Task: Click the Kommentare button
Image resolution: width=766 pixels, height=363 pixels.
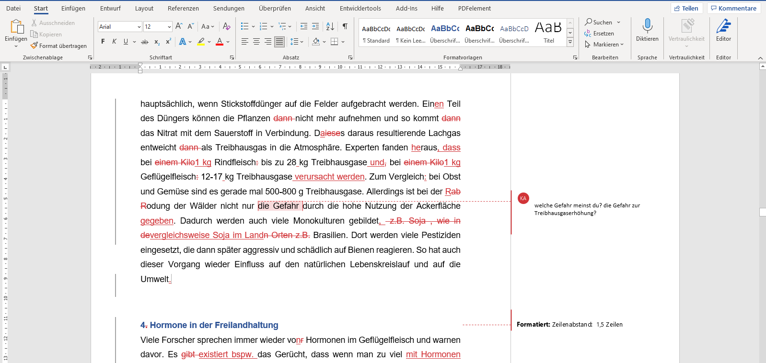Action: click(x=733, y=8)
